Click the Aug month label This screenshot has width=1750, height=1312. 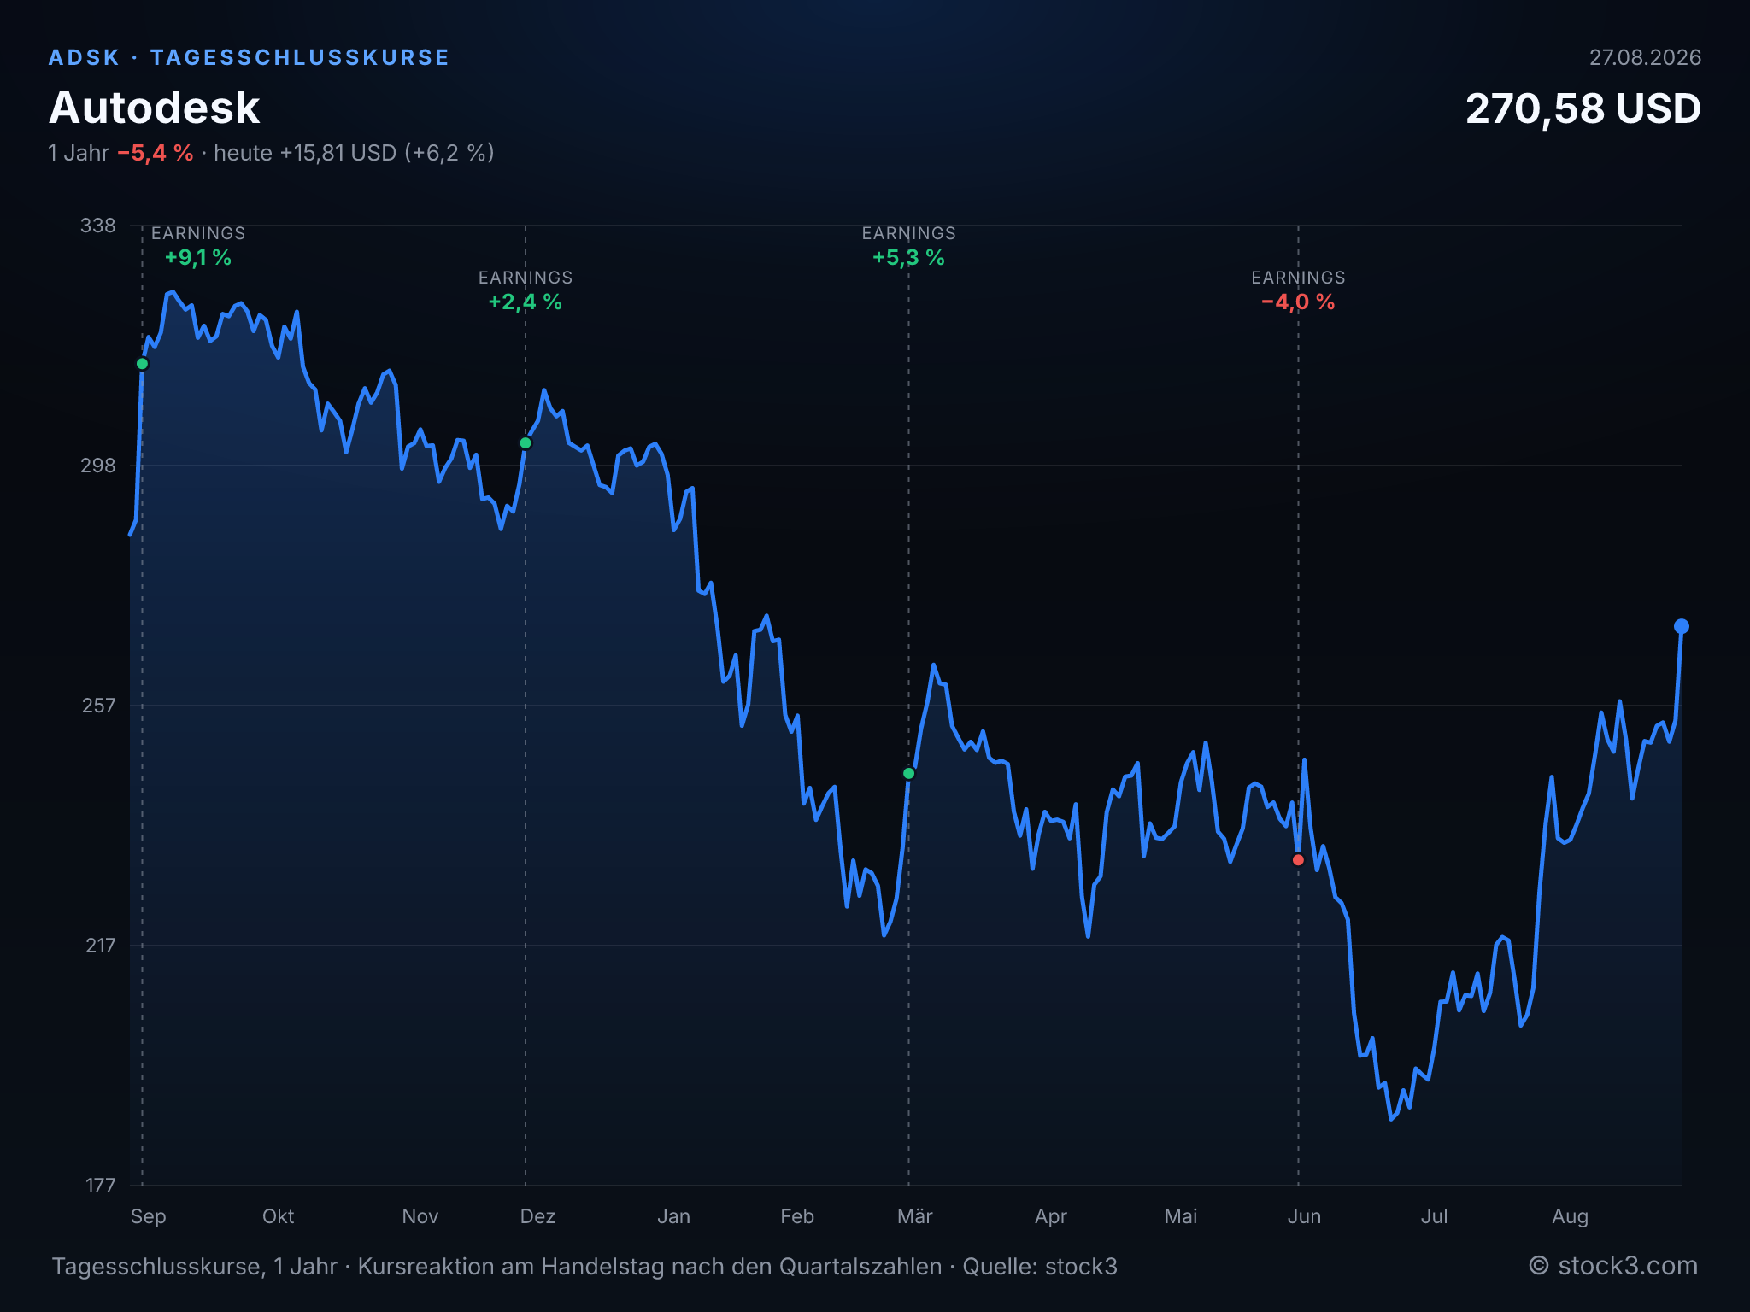pos(1571,1216)
